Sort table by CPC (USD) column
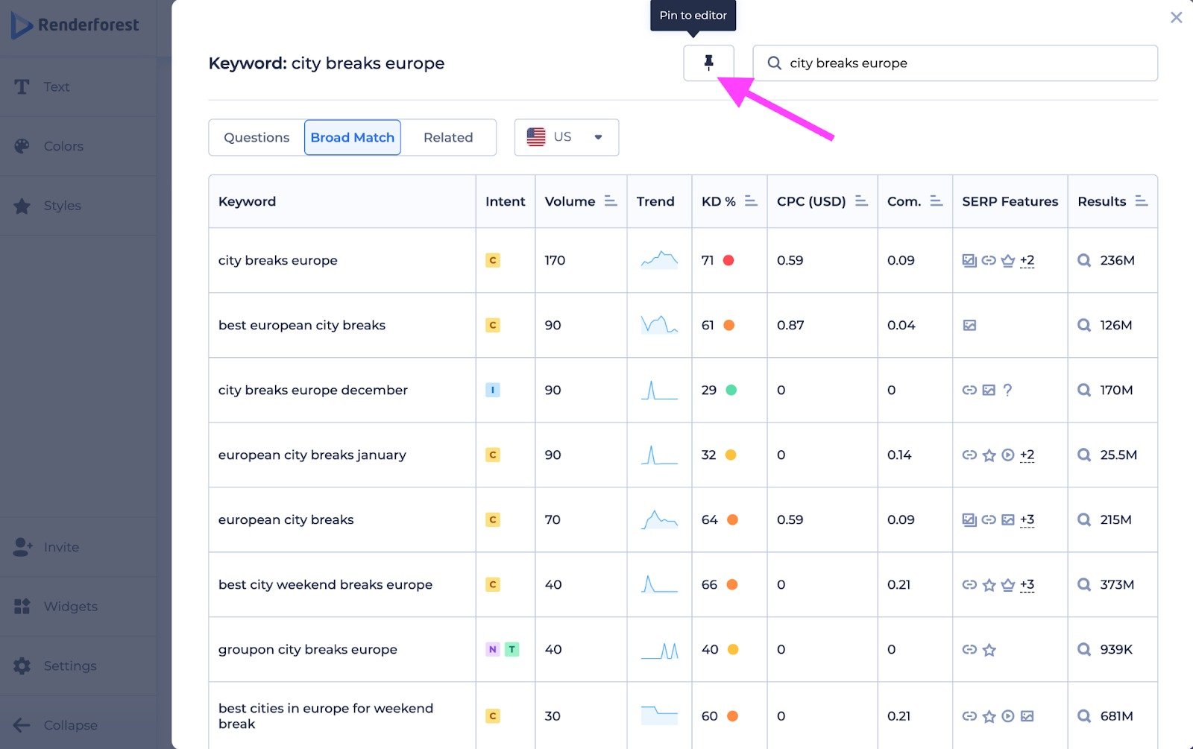 861,201
